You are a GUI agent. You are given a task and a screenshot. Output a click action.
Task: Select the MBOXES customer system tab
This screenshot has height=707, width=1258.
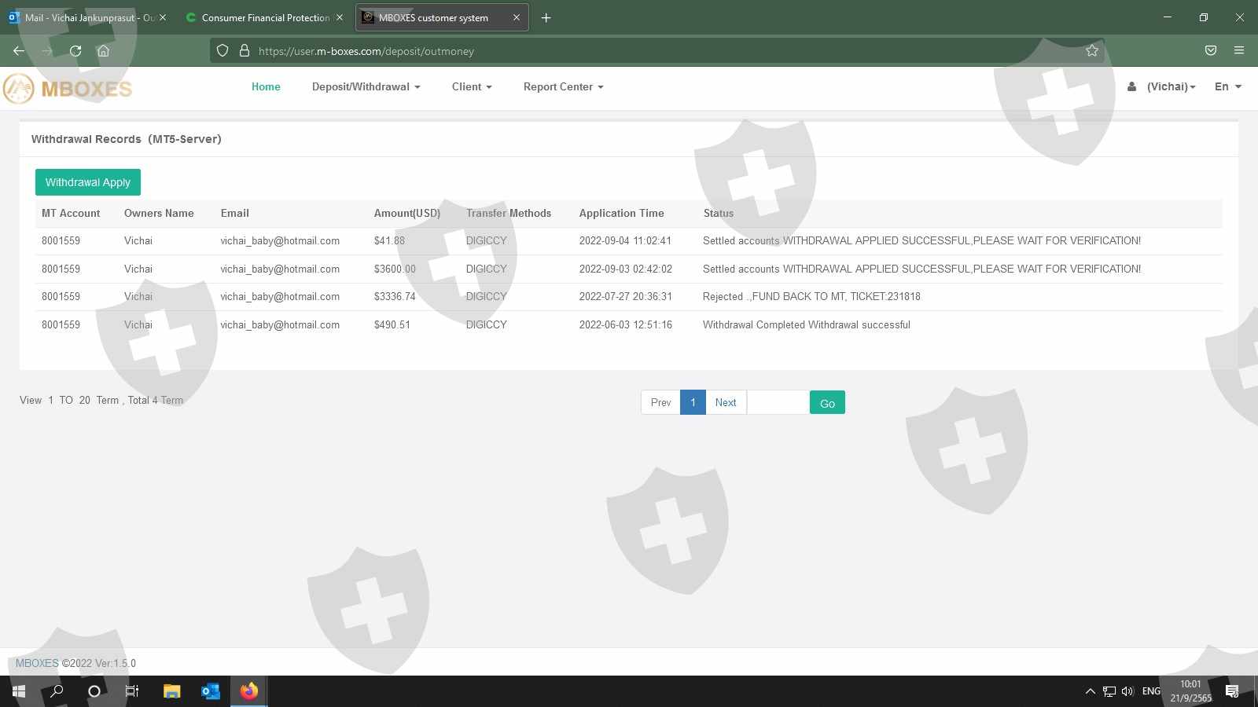[442, 17]
